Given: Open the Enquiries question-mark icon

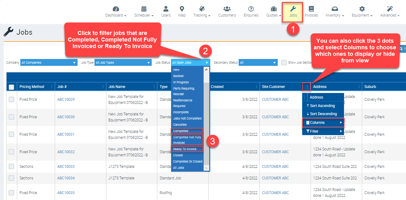Looking at the screenshot, I should (251, 9).
